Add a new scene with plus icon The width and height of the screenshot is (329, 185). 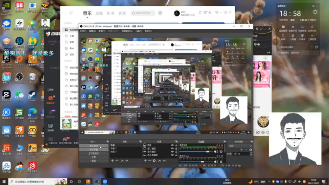tap(112, 161)
